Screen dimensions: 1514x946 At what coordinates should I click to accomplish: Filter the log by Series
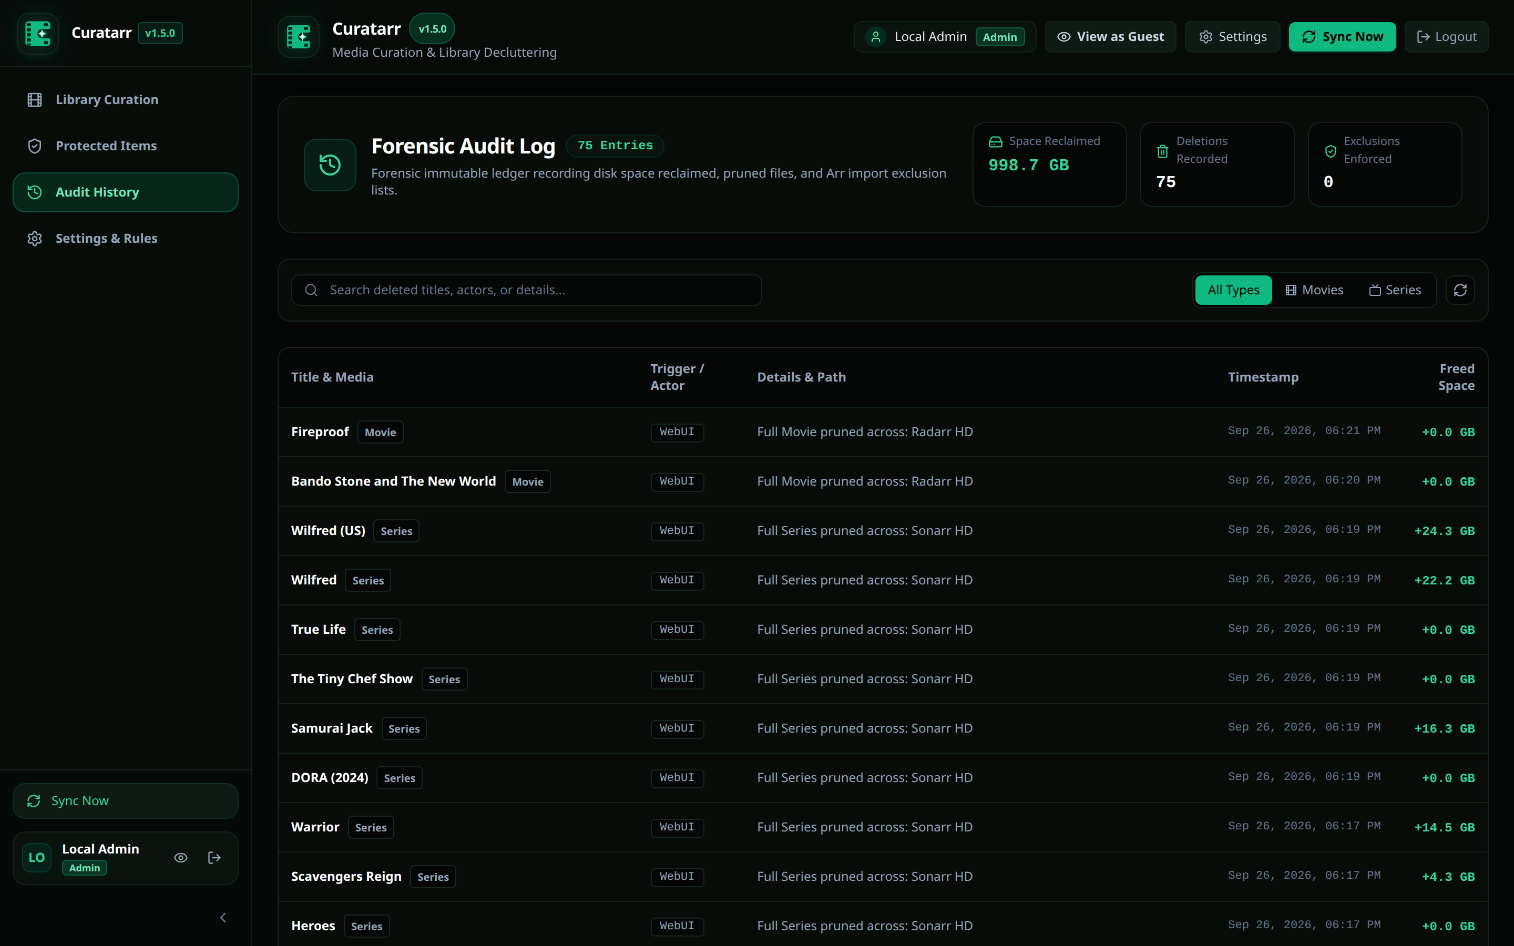point(1395,290)
